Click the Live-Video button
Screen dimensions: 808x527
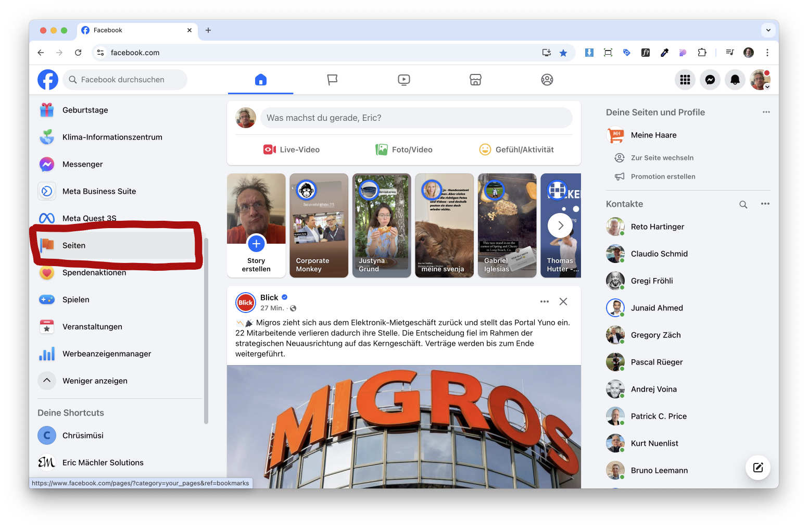(x=292, y=149)
